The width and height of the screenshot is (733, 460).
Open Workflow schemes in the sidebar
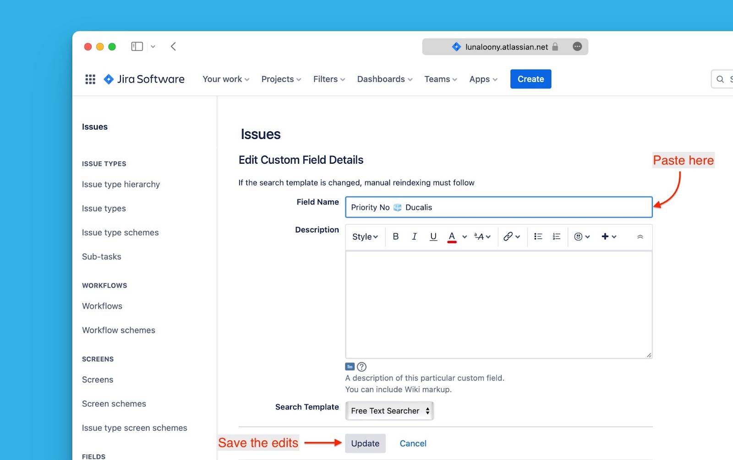[x=119, y=330]
